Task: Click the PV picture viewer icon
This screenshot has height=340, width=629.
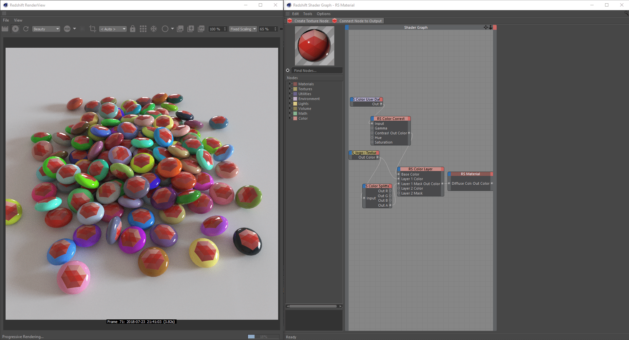Action: [201, 29]
